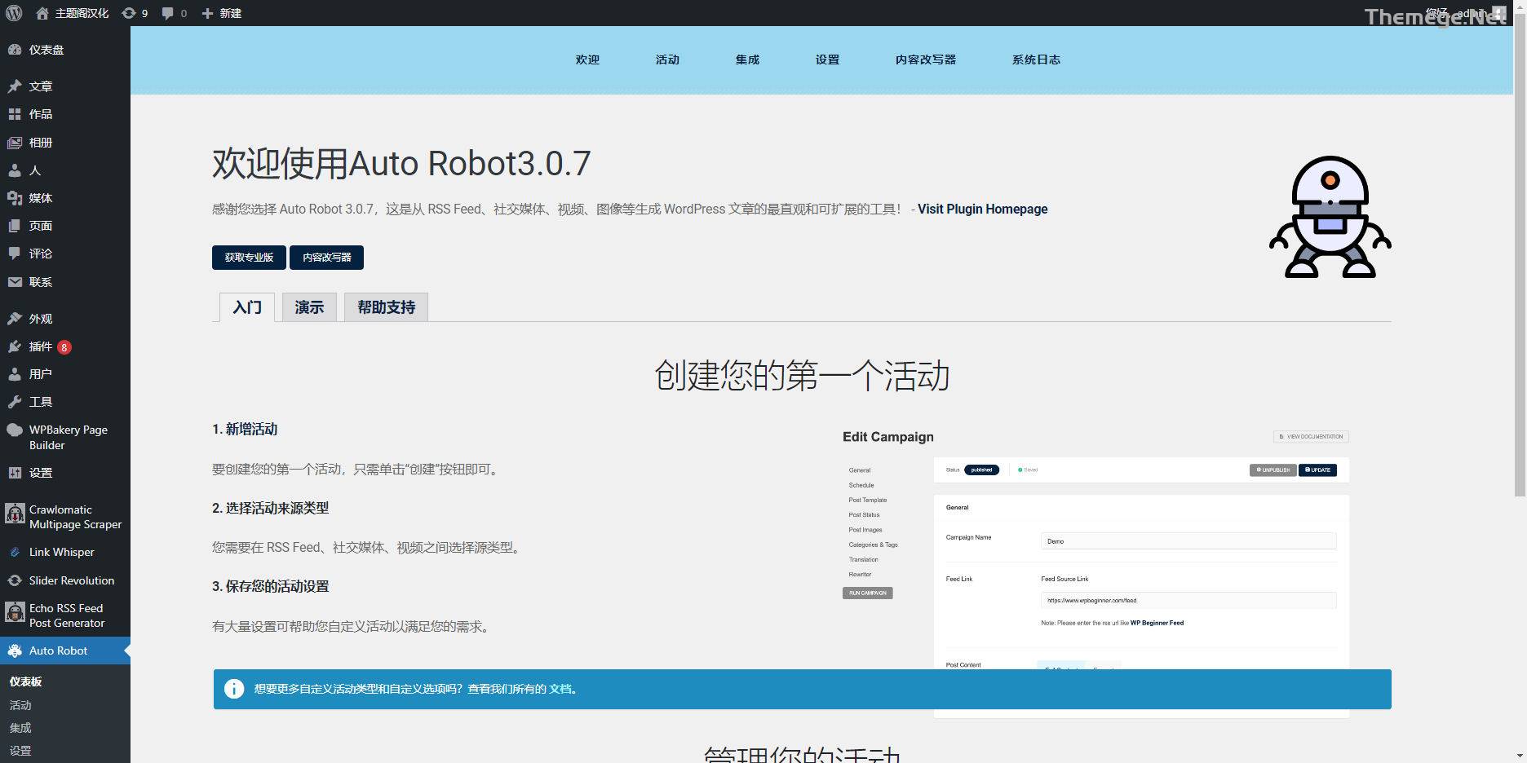Open the site home icon 主题阁汉化
Screen dimensions: 1527x763
42,13
